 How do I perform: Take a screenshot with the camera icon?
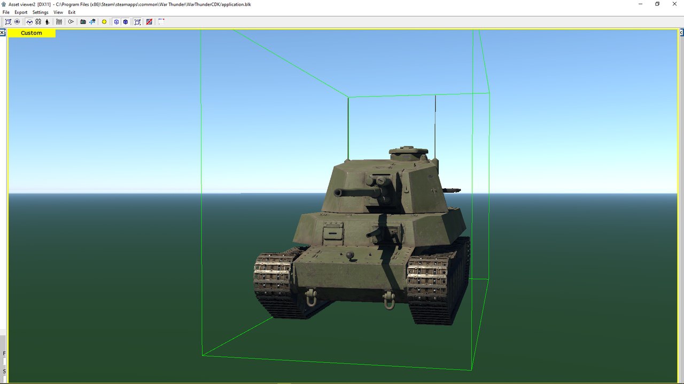coord(83,22)
